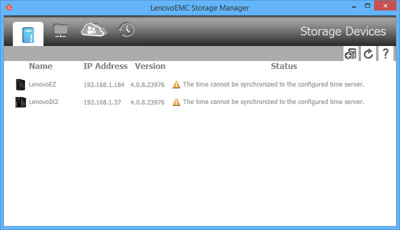Image resolution: width=400 pixels, height=230 pixels.
Task: Click IP address 192.168.1.37
Action: tap(101, 102)
